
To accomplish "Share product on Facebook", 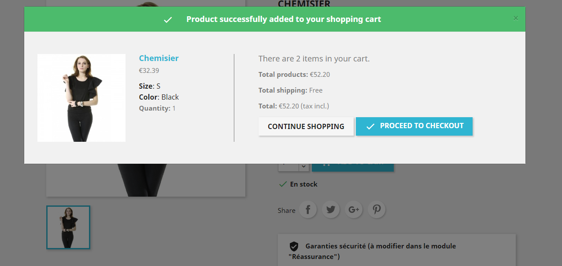I will 308,210.
